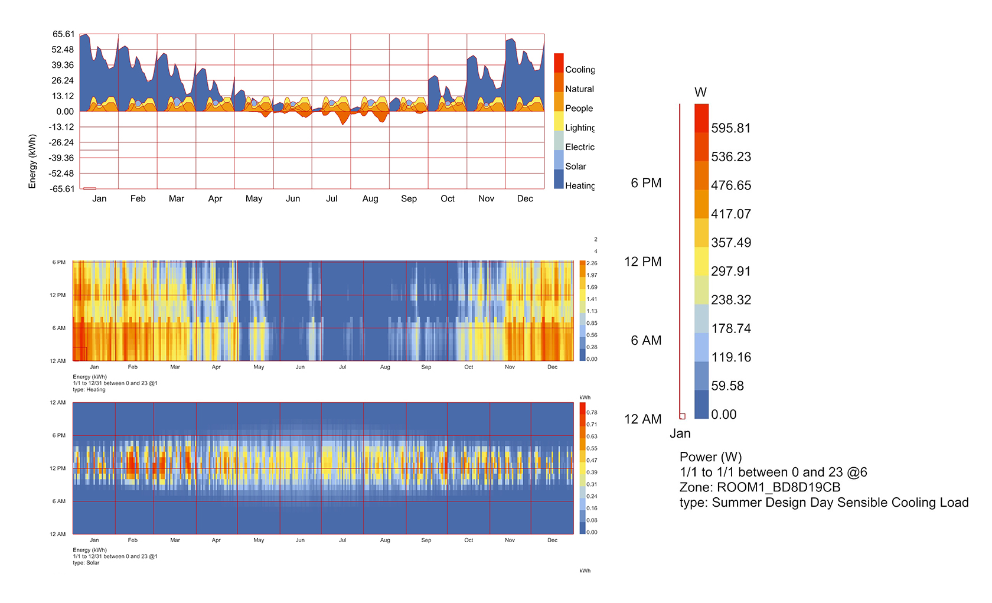The image size is (992, 603).
Task: Select the Solar legend label in area chart
Action: [576, 167]
